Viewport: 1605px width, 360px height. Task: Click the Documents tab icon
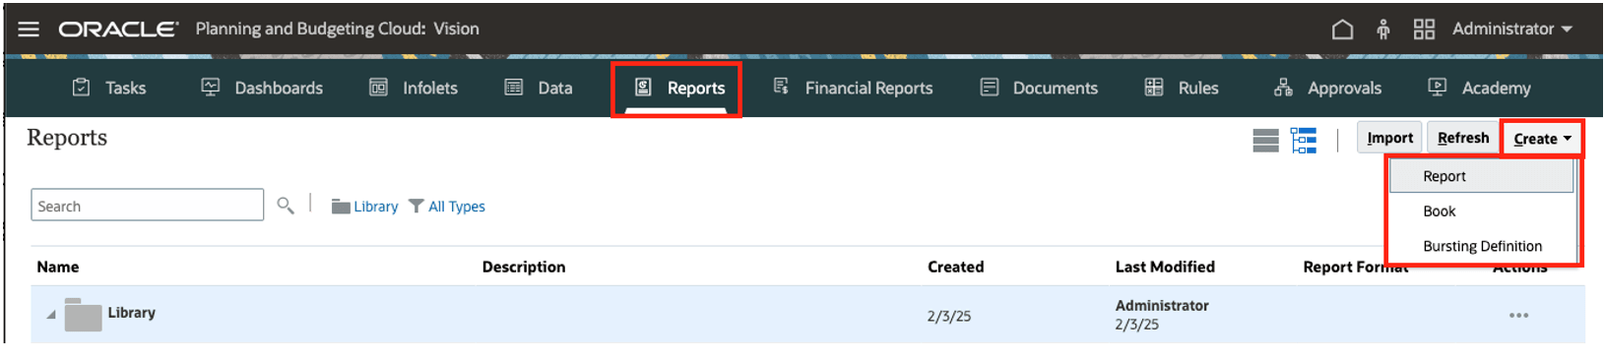[x=990, y=87]
